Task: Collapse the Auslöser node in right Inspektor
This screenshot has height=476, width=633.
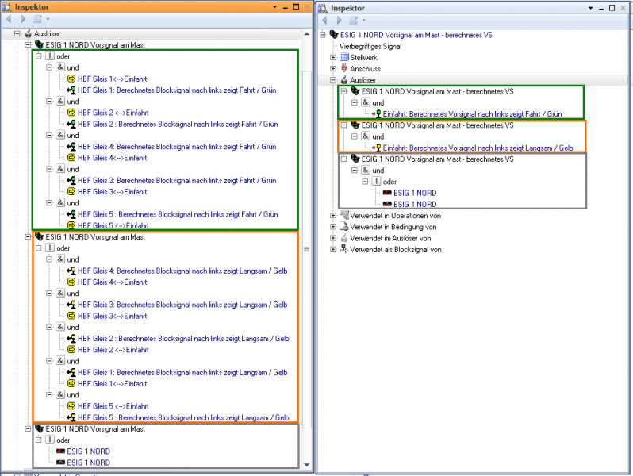Action: coord(333,80)
